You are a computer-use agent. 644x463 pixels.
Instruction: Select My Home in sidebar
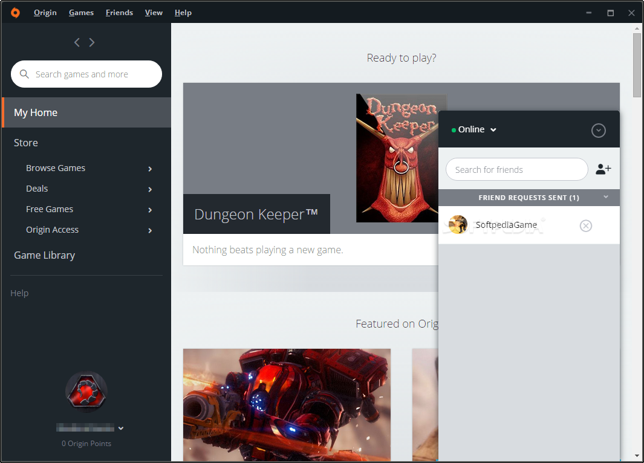pyautogui.click(x=86, y=112)
